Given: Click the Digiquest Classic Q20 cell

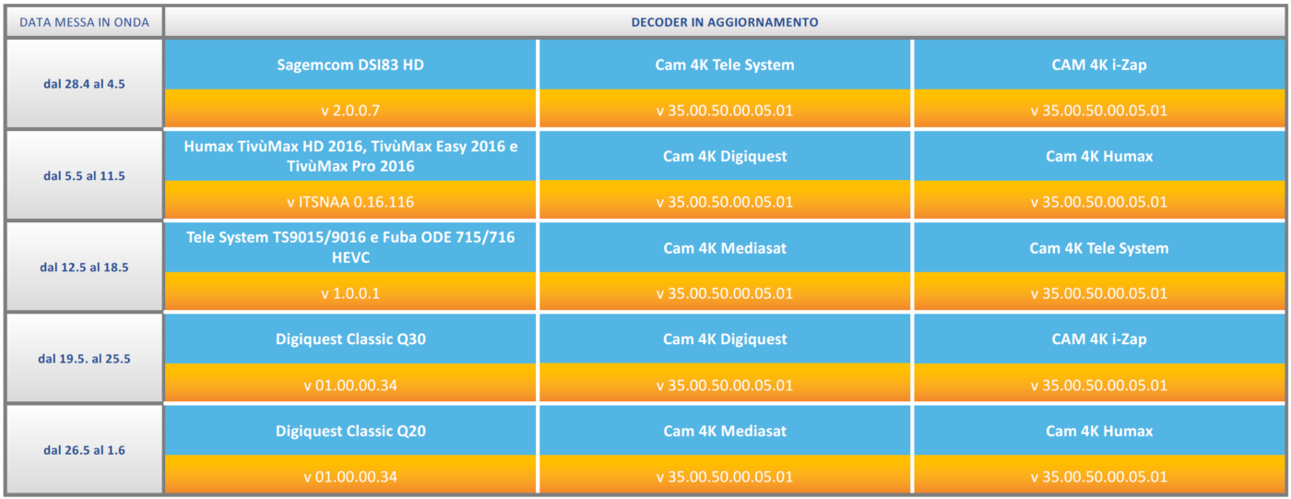Looking at the screenshot, I should pos(350,430).
